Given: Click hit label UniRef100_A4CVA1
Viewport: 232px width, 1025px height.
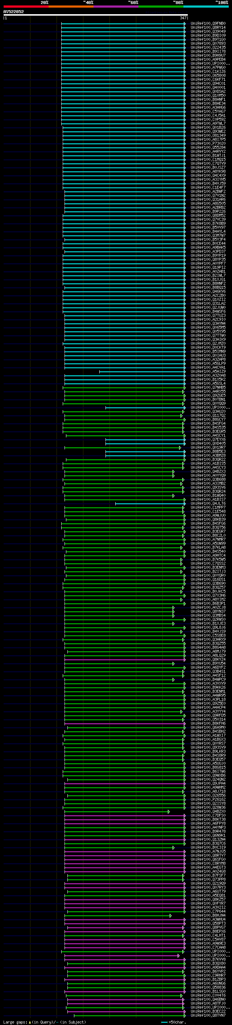Looking at the screenshot, I should pyautogui.click(x=208, y=367).
